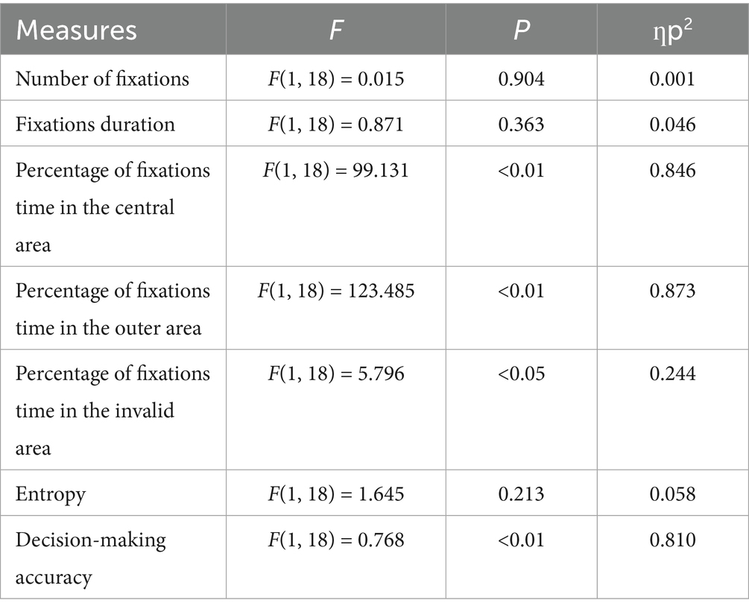Select the Decision-making accuracy row label

click(90, 558)
